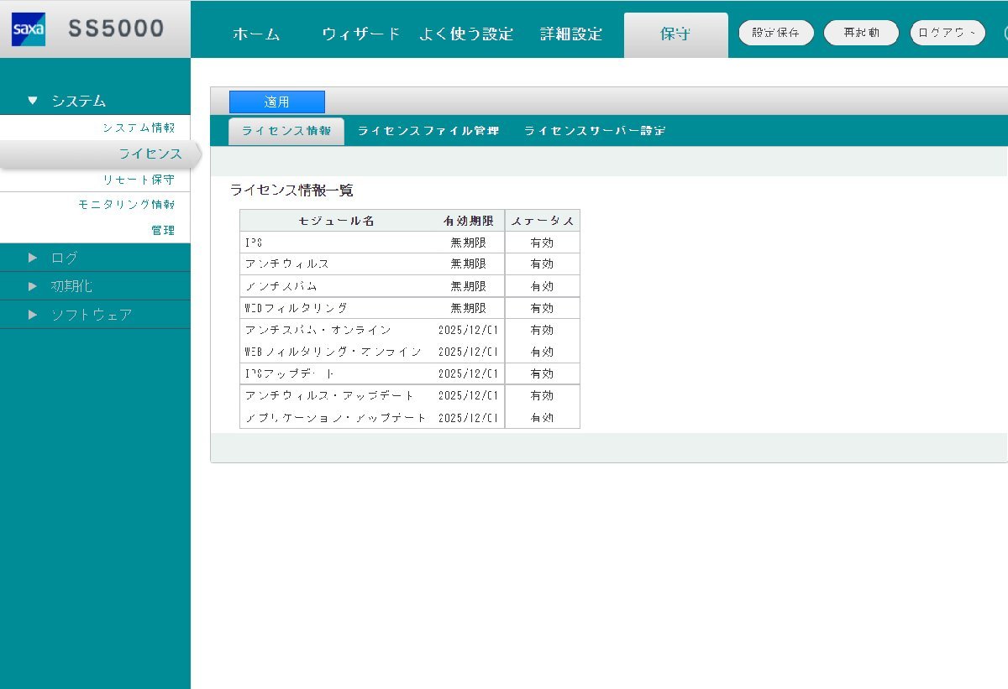Viewport: 1008px width, 689px height.
Task: Click the 無期限 value in IPS row
Action: 469,242
